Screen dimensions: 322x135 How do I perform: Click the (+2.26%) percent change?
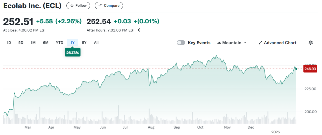coord(69,21)
